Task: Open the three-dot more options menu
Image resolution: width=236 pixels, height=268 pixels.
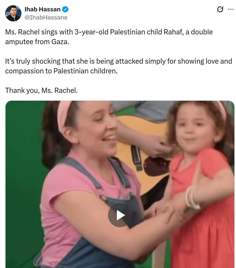Action: pyautogui.click(x=231, y=9)
